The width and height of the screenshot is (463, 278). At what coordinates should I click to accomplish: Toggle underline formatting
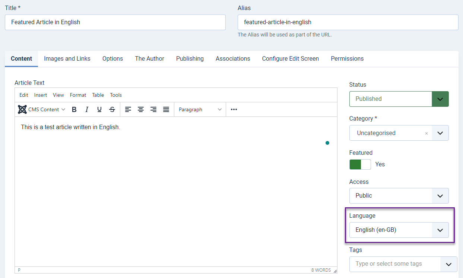point(99,109)
